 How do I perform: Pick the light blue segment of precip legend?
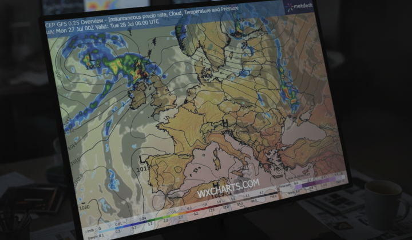point(107,230)
